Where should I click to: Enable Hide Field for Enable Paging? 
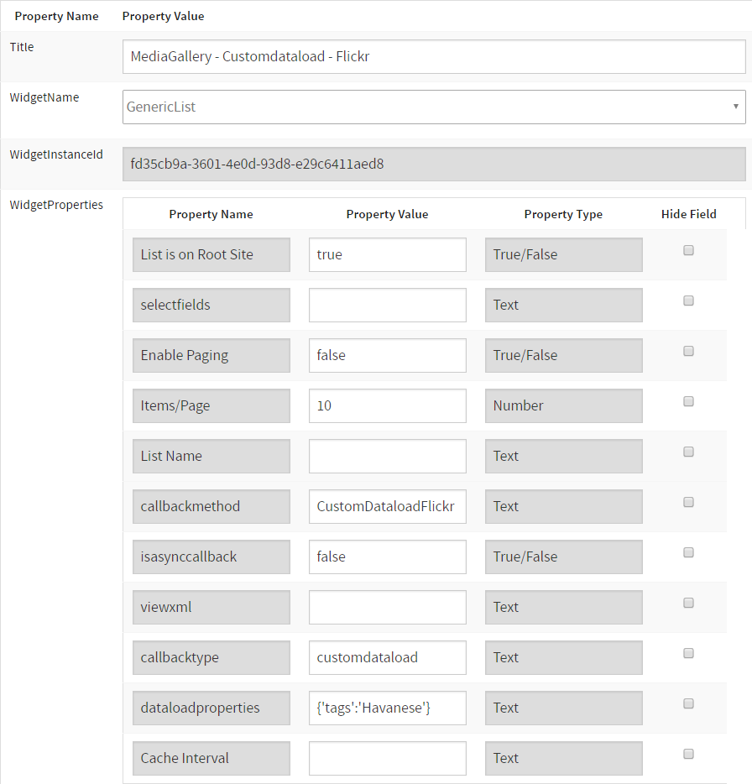pyautogui.click(x=688, y=351)
